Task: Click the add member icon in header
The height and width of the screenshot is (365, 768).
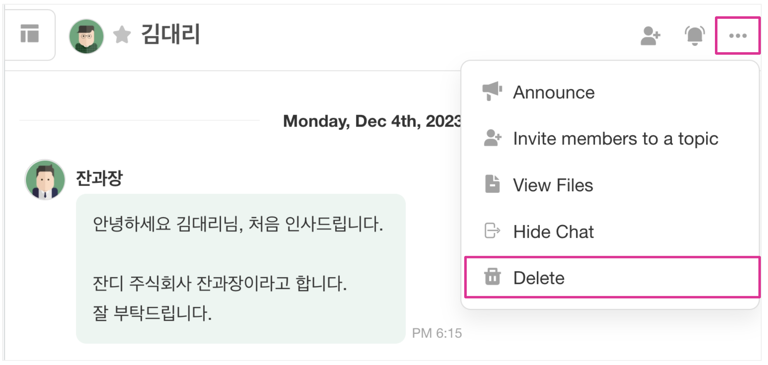Action: [650, 35]
